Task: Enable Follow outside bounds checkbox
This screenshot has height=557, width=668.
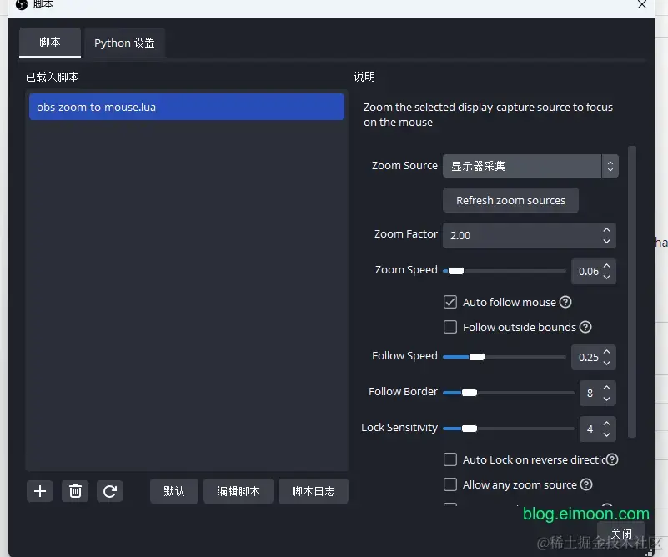Action: [x=450, y=327]
